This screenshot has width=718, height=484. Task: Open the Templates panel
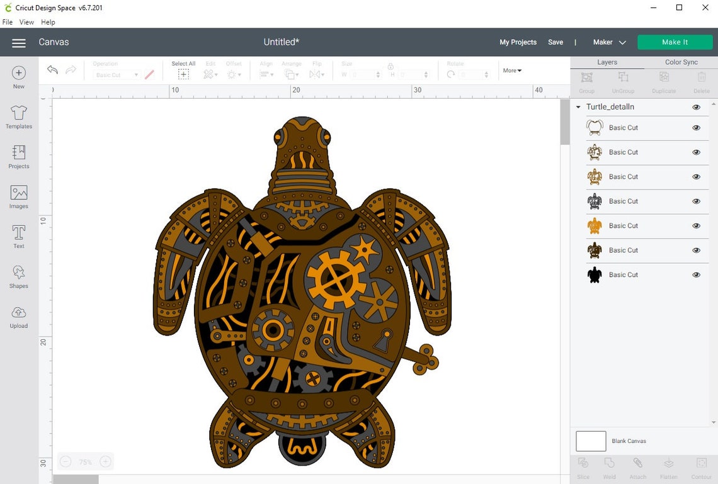[x=19, y=117]
